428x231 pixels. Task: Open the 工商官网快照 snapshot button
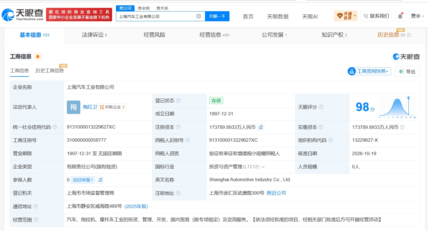click(x=369, y=71)
